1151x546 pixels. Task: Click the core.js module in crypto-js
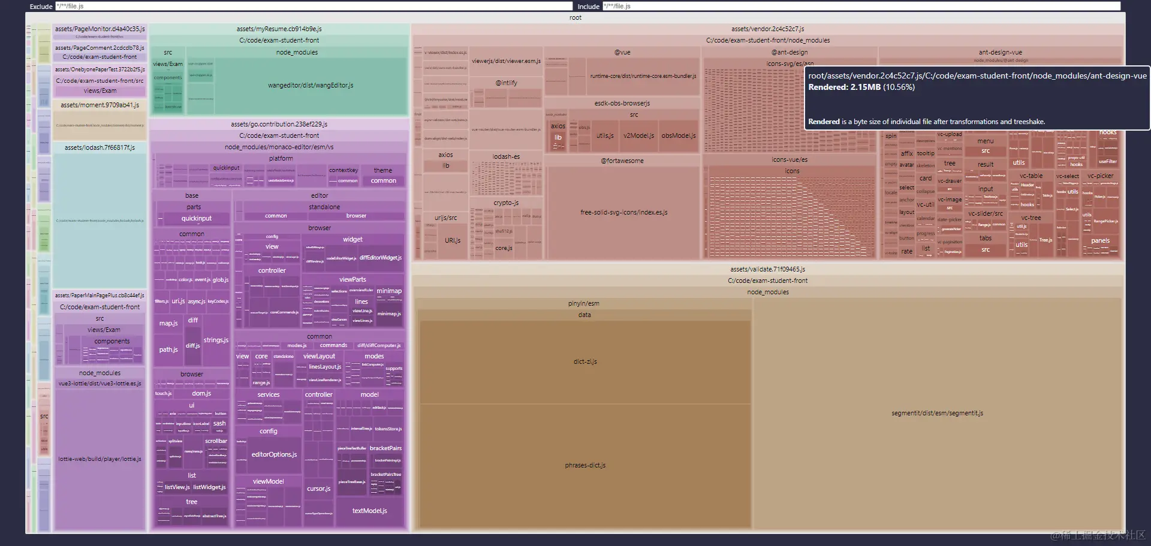coord(504,248)
